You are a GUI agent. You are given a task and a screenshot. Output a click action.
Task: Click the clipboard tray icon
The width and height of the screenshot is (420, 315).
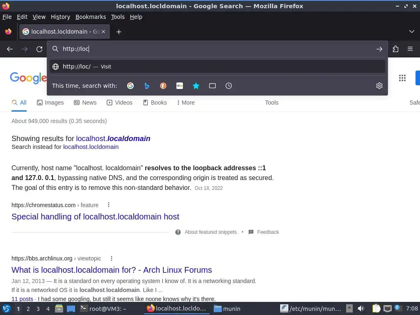coord(377,308)
